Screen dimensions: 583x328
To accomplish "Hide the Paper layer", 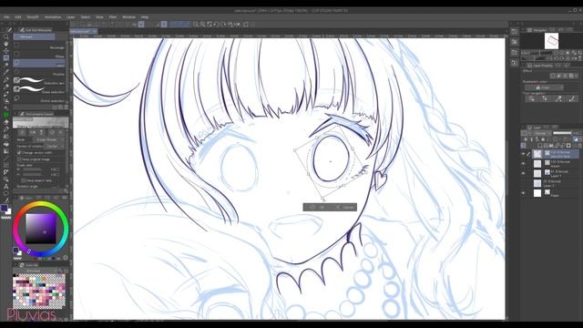I will click(523, 193).
